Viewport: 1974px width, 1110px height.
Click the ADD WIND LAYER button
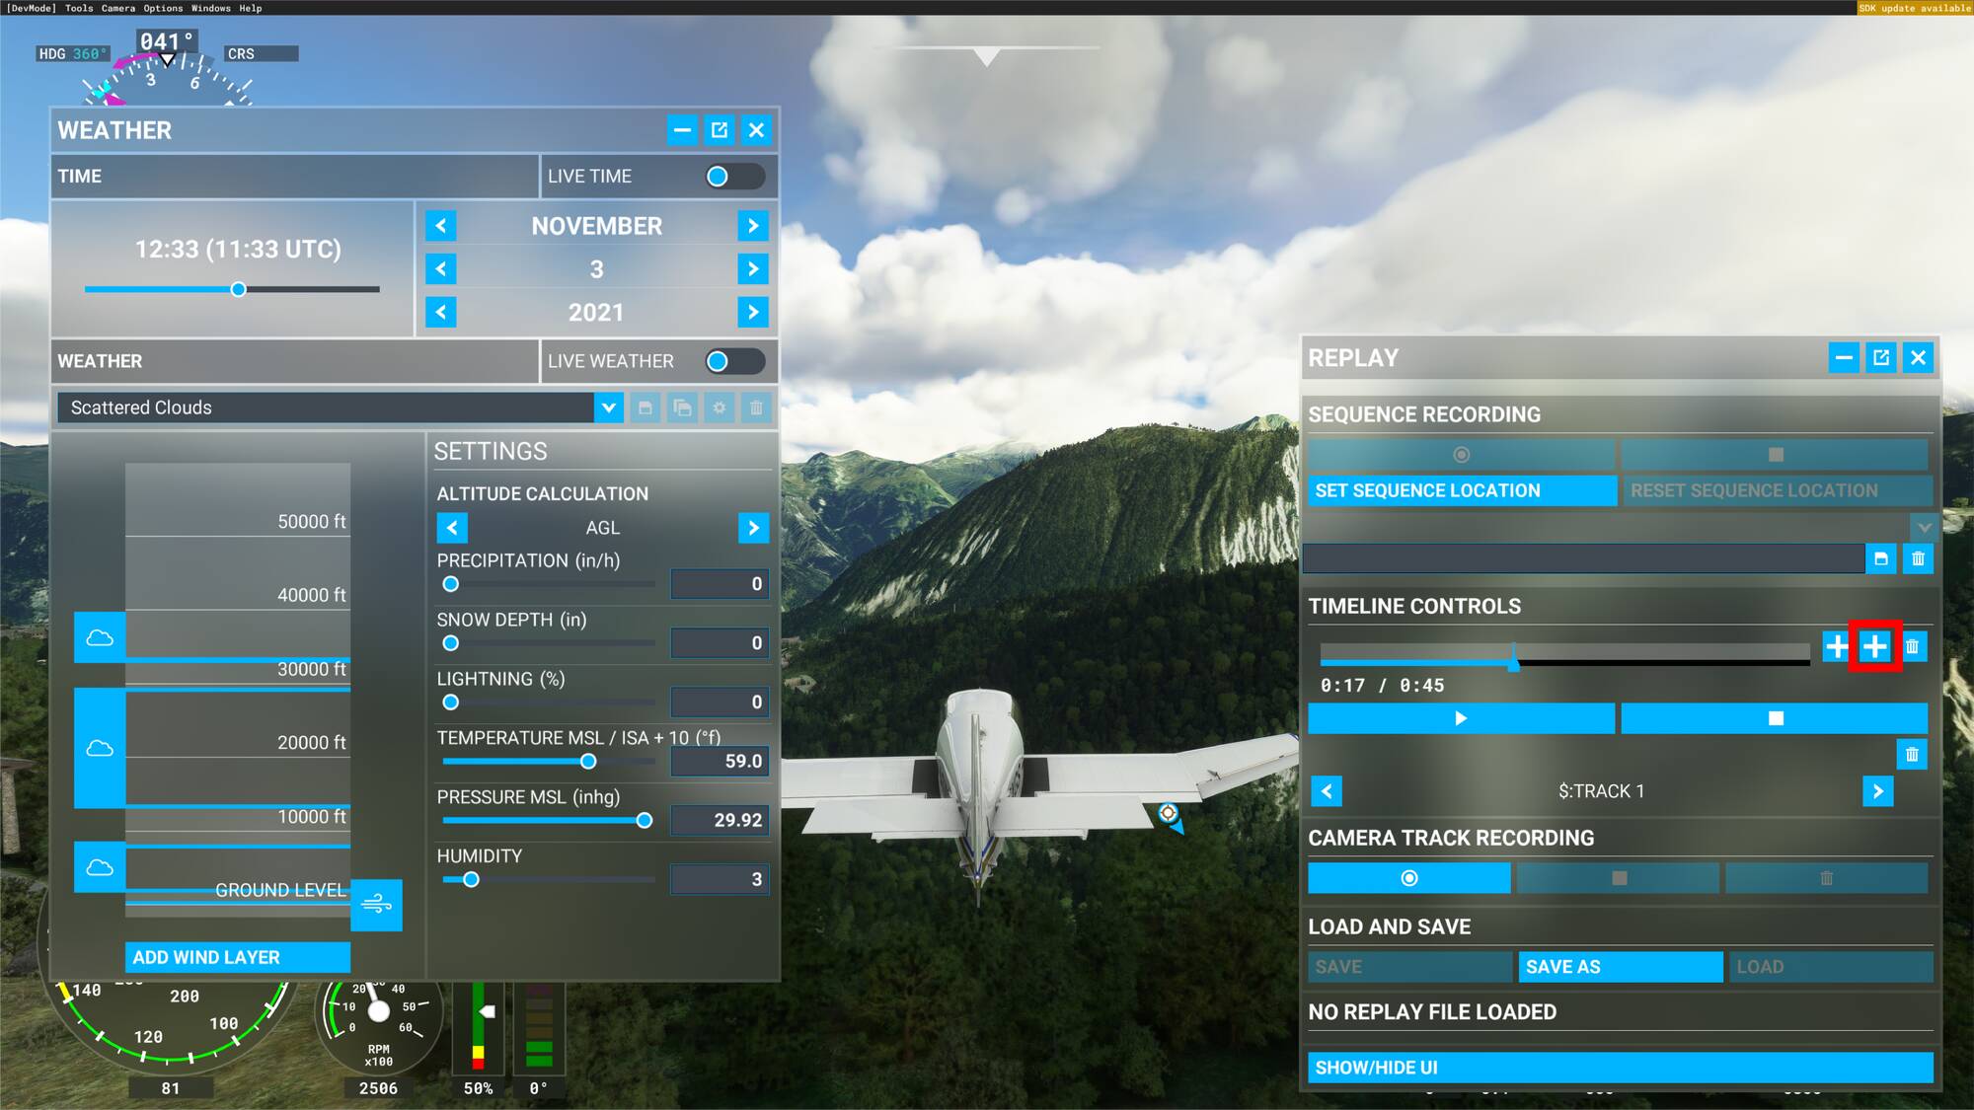(x=237, y=957)
